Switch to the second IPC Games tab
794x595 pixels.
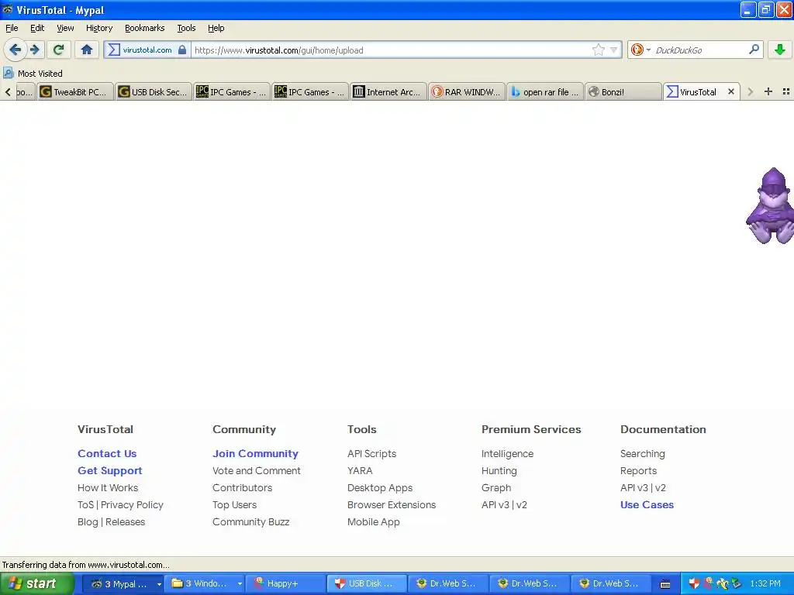(x=311, y=91)
